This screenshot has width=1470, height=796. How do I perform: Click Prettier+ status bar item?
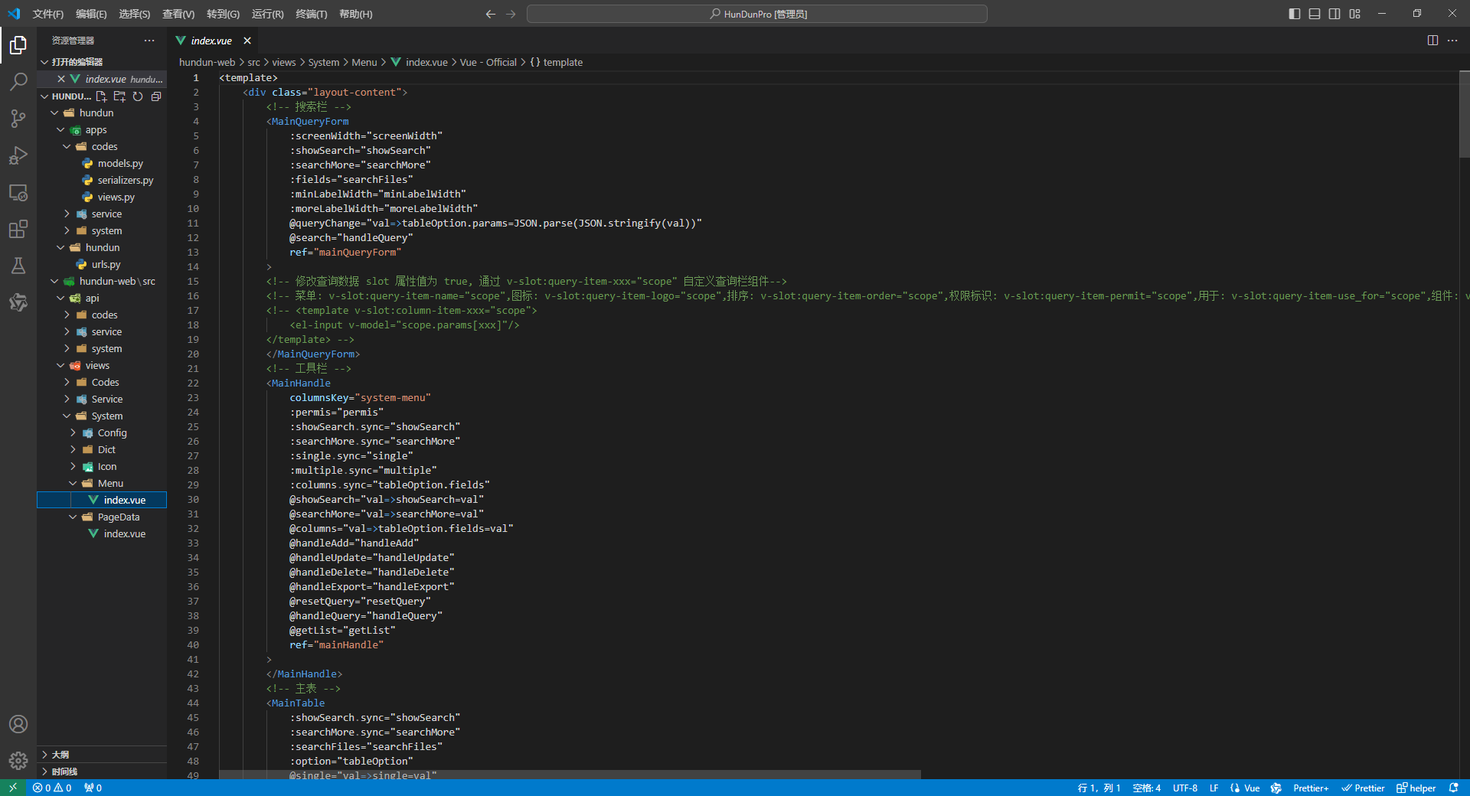point(1311,788)
